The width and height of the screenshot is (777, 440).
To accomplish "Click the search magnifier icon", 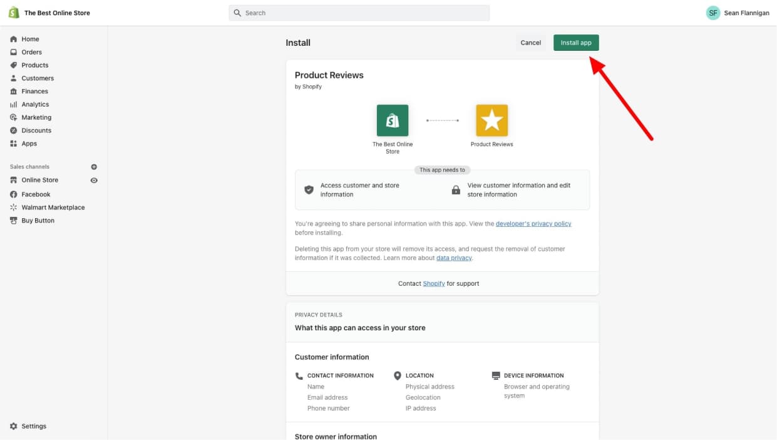I will coord(237,13).
